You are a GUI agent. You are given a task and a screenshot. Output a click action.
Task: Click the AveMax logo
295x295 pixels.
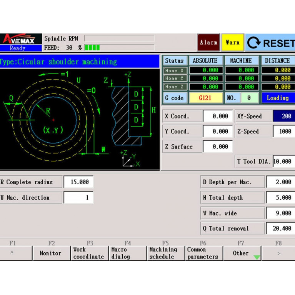pyautogui.click(x=21, y=39)
